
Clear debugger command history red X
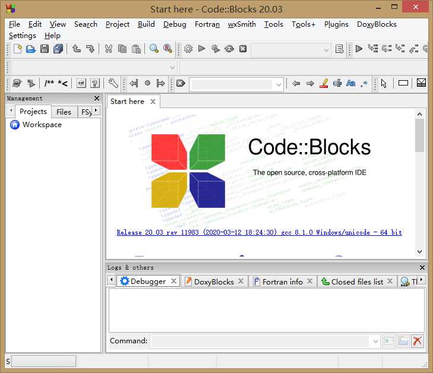(417, 342)
